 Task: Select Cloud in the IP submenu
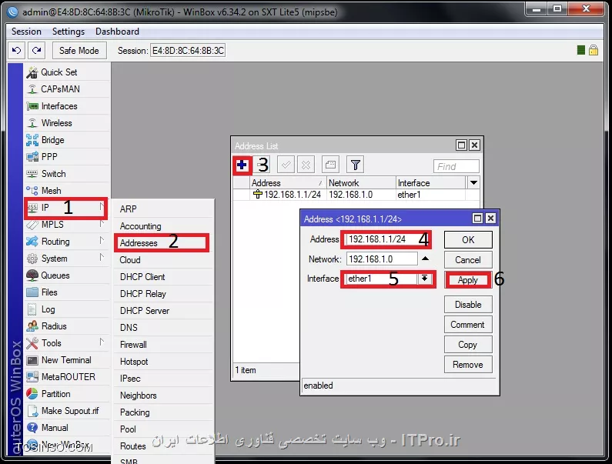(163, 260)
